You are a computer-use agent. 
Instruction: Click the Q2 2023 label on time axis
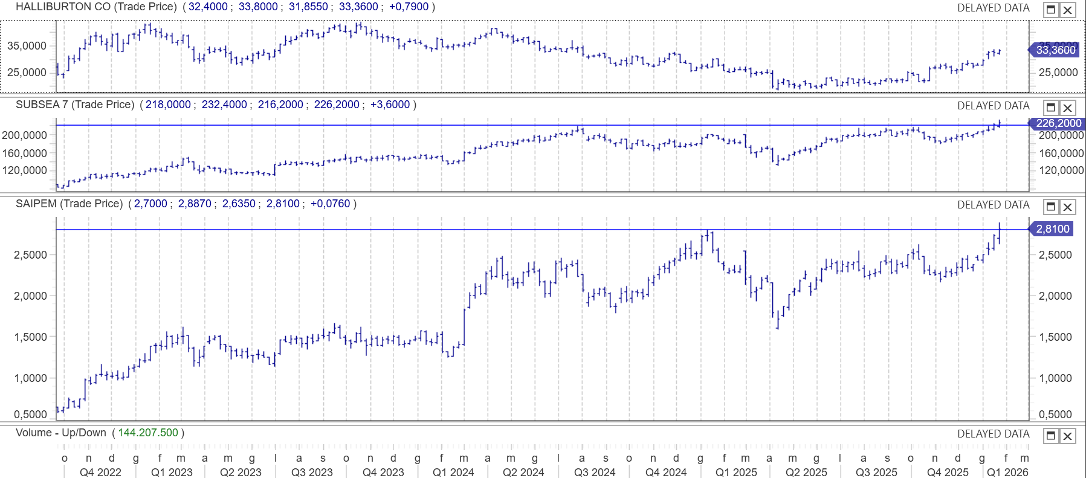pyautogui.click(x=241, y=472)
